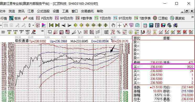Select the spiral drawing tool
This screenshot has height=102, width=195.
coord(28,32)
